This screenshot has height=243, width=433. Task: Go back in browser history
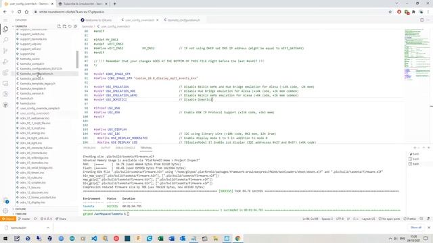tap(5, 12)
